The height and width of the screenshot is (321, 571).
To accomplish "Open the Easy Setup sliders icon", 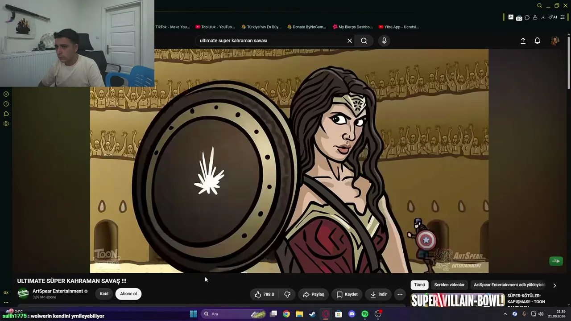I will pos(563,17).
